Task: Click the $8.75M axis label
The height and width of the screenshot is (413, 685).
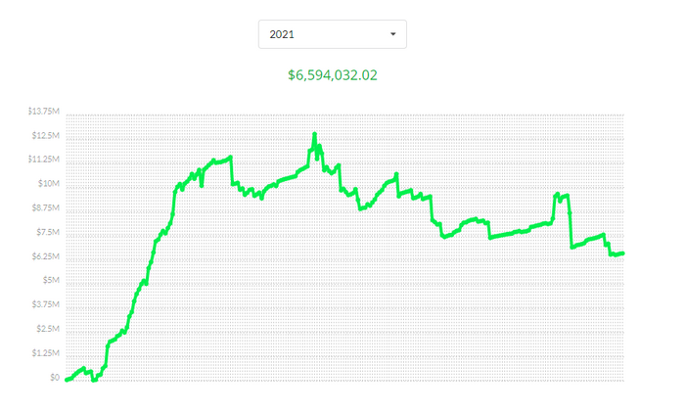Action: 45,207
